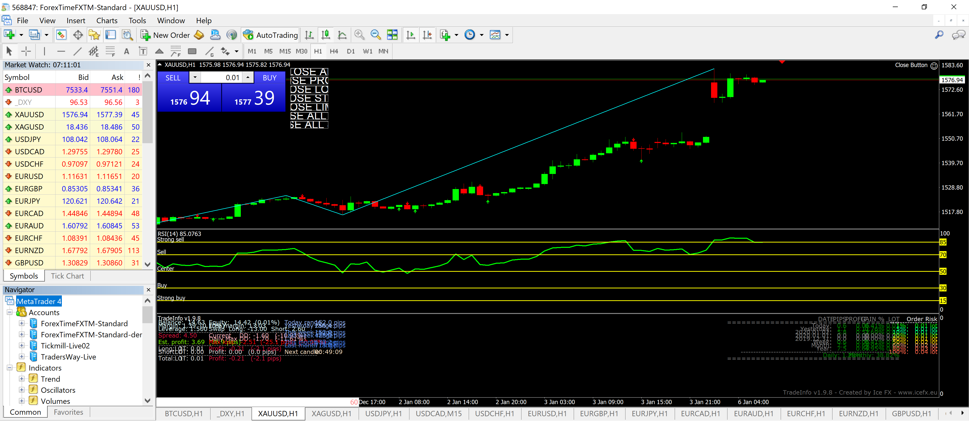Open the Charts menu
This screenshot has width=969, height=421.
tap(107, 21)
